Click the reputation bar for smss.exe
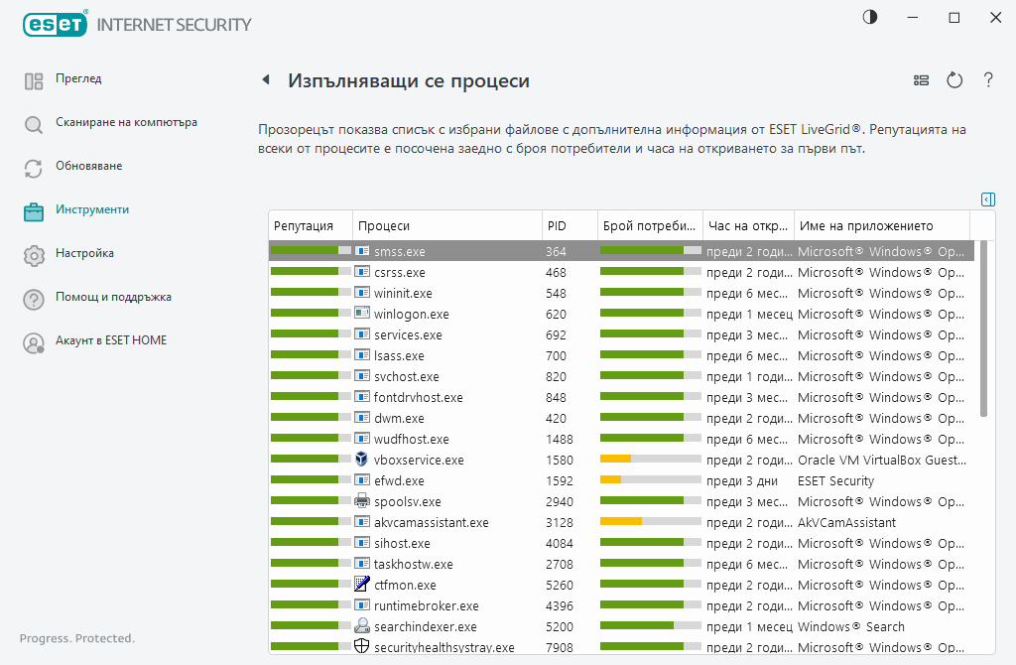Screen dimensions: 1016x665 pyautogui.click(x=311, y=252)
